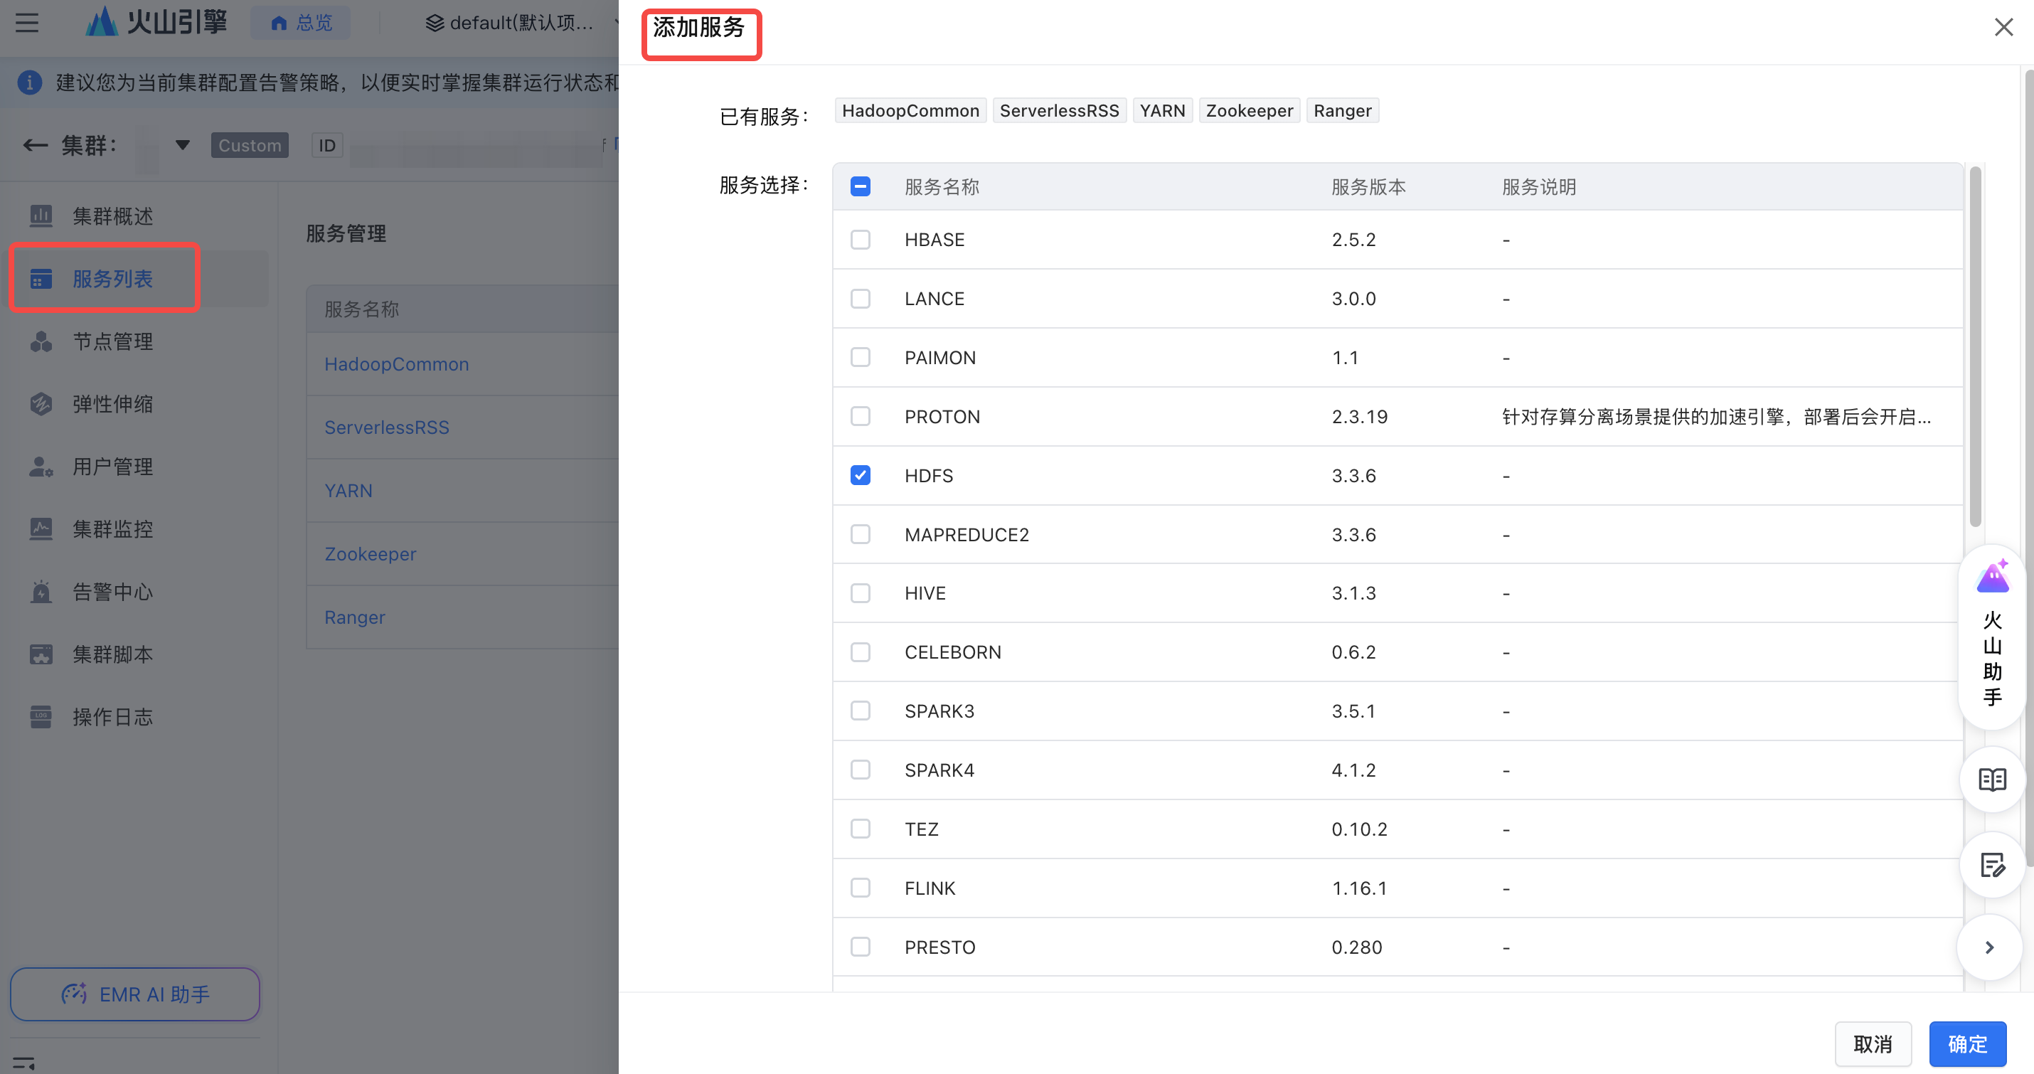2034x1074 pixels.
Task: Click the info icon in alert banner
Action: 29,82
